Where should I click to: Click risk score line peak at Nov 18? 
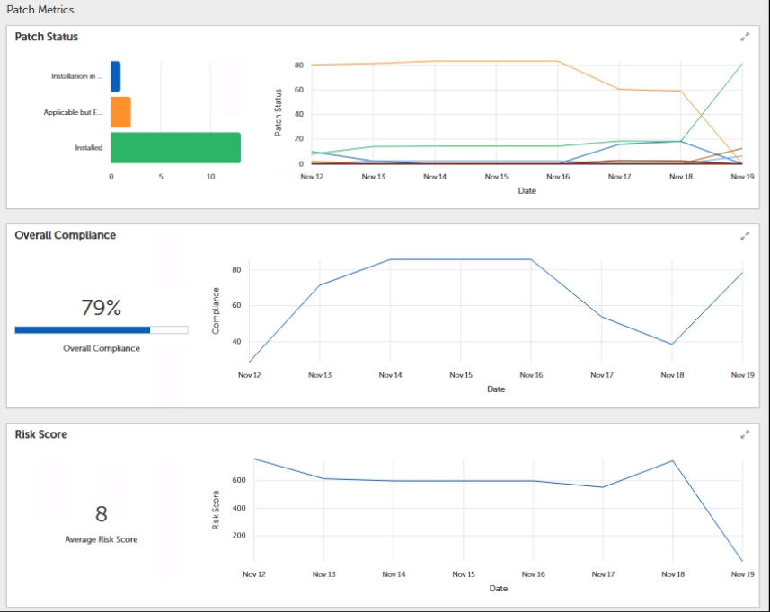click(x=672, y=461)
